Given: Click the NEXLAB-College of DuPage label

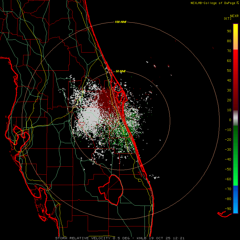Looking at the screenshot, I should click(213, 3).
